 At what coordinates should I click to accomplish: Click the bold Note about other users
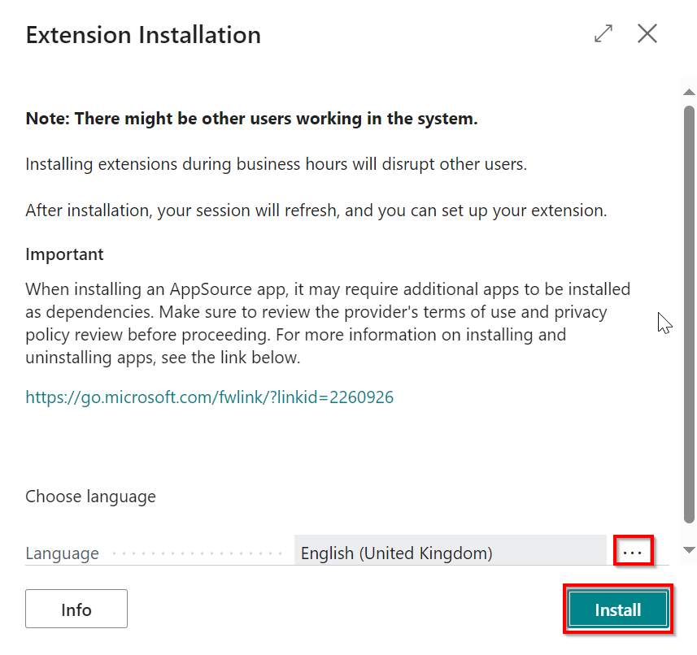point(251,119)
